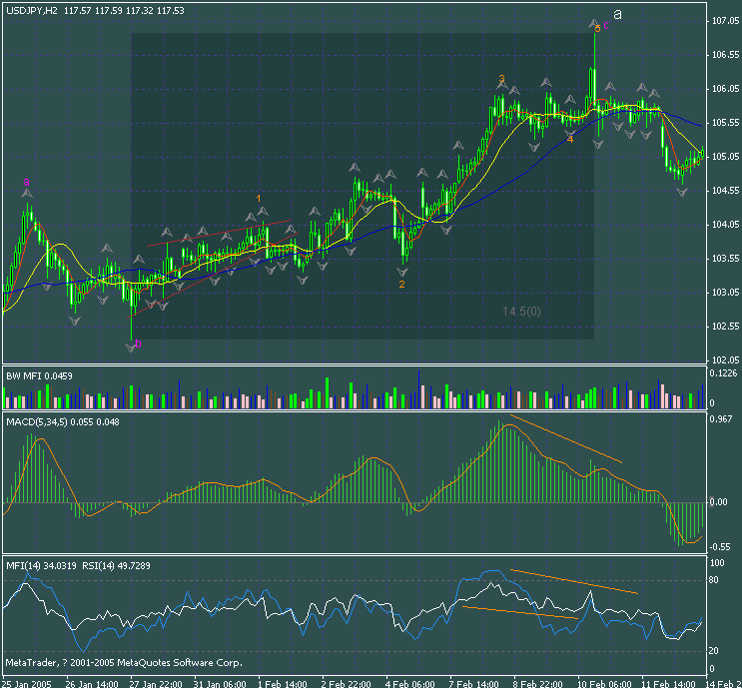Select the magenta wave 'b' label at chart low

click(138, 344)
